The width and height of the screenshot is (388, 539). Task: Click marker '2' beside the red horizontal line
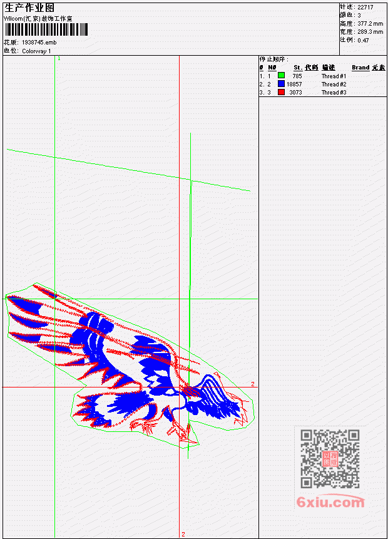(253, 384)
